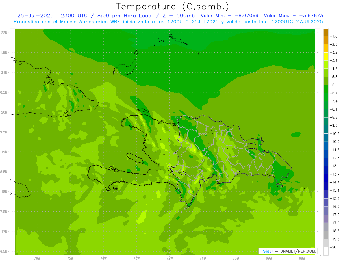Click the '-7.4' color scale value
The width and height of the screenshot is (339, 262).
point(334,101)
